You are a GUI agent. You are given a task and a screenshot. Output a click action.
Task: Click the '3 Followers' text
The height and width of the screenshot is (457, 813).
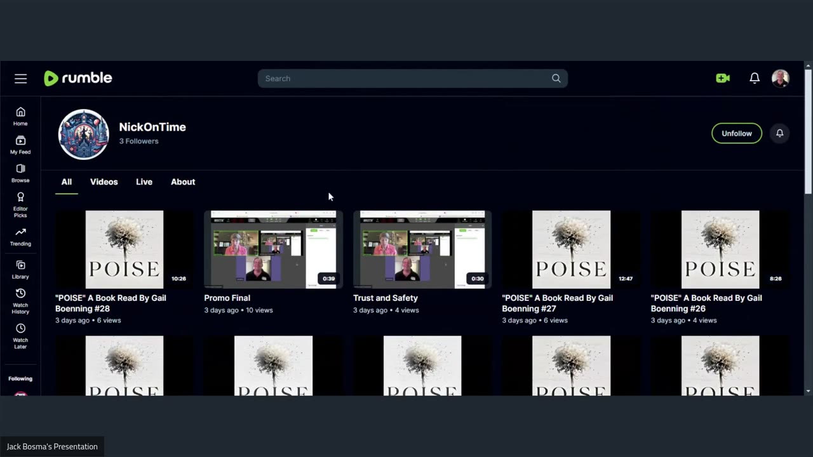tap(139, 142)
